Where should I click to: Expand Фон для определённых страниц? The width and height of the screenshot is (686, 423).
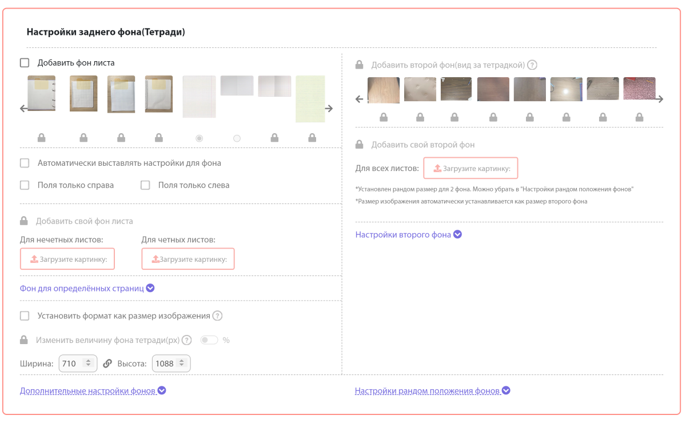click(87, 288)
